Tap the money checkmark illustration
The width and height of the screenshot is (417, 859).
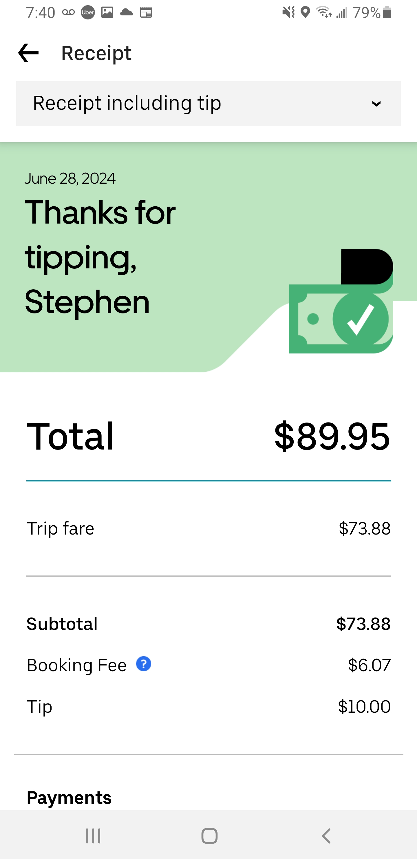(341, 301)
